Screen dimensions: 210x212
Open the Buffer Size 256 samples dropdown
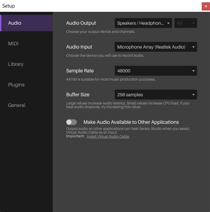click(156, 95)
